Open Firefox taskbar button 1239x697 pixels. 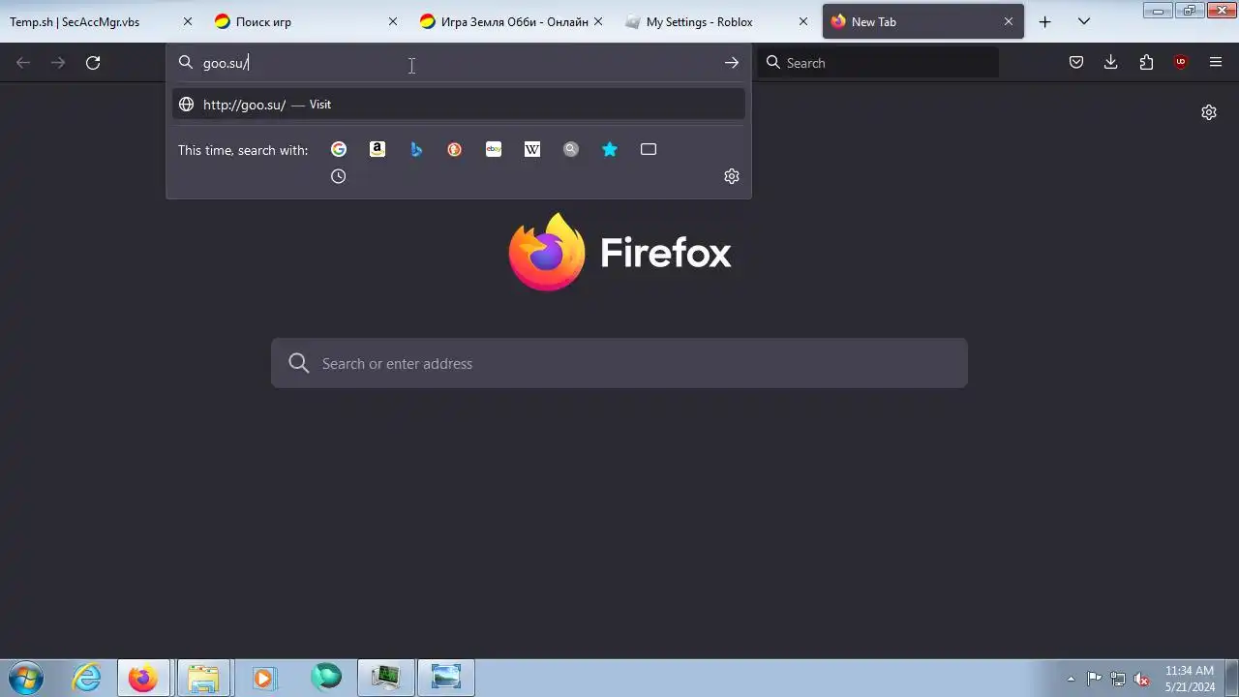point(143,678)
